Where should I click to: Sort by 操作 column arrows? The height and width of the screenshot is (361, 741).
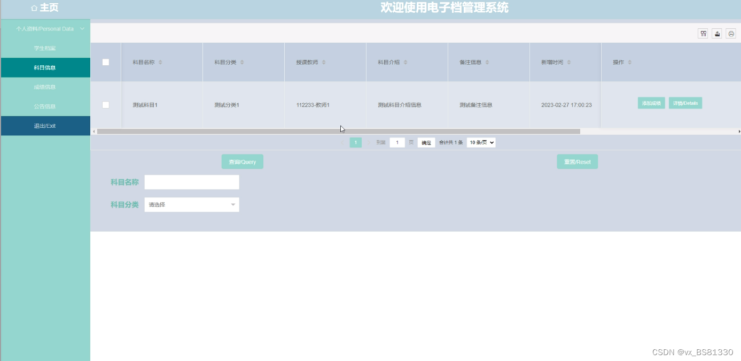[x=630, y=63]
